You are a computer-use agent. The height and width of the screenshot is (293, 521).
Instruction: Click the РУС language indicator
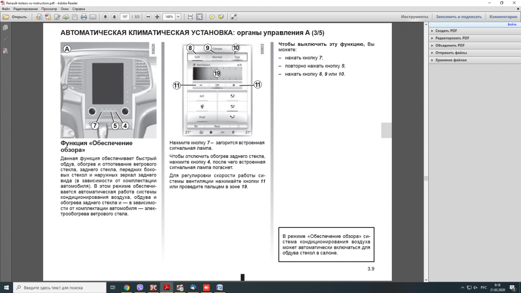click(483, 287)
